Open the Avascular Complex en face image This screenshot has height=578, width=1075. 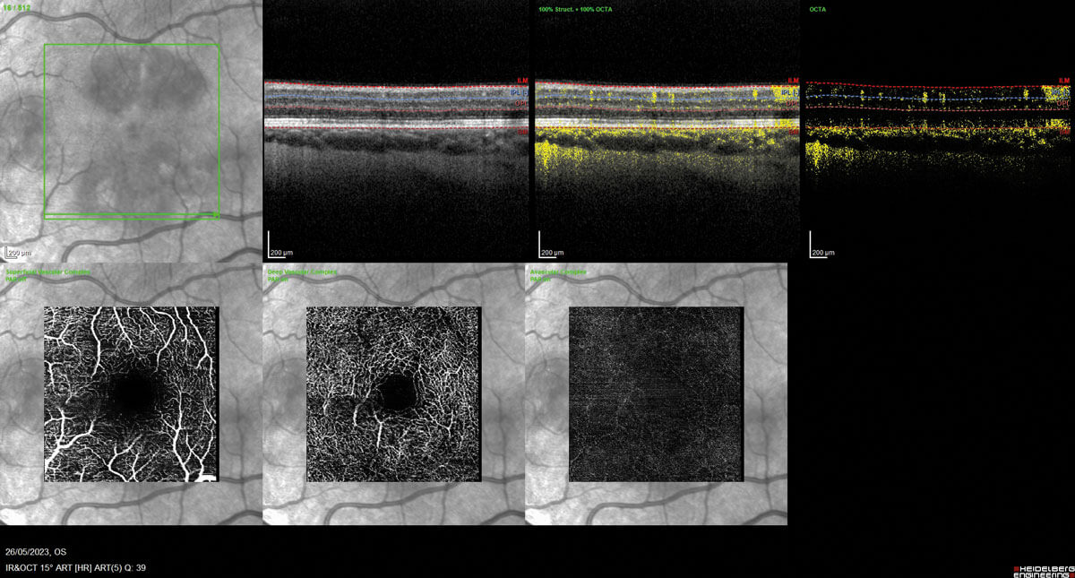point(656,394)
